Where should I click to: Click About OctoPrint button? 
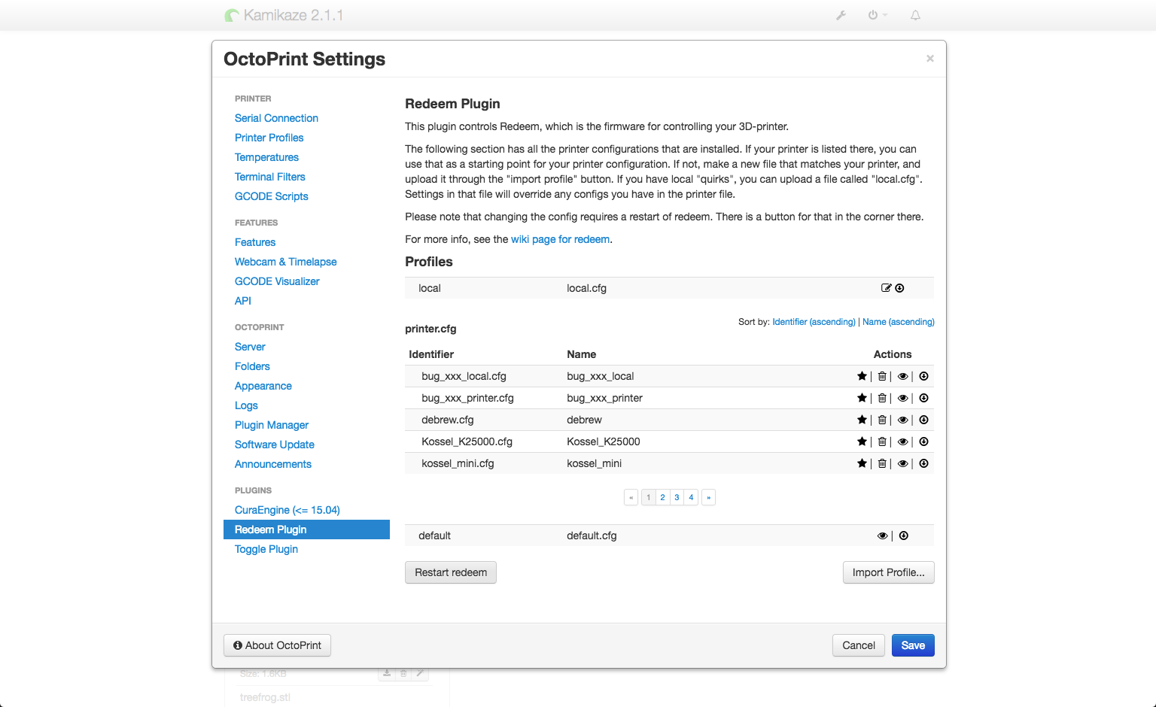[277, 645]
